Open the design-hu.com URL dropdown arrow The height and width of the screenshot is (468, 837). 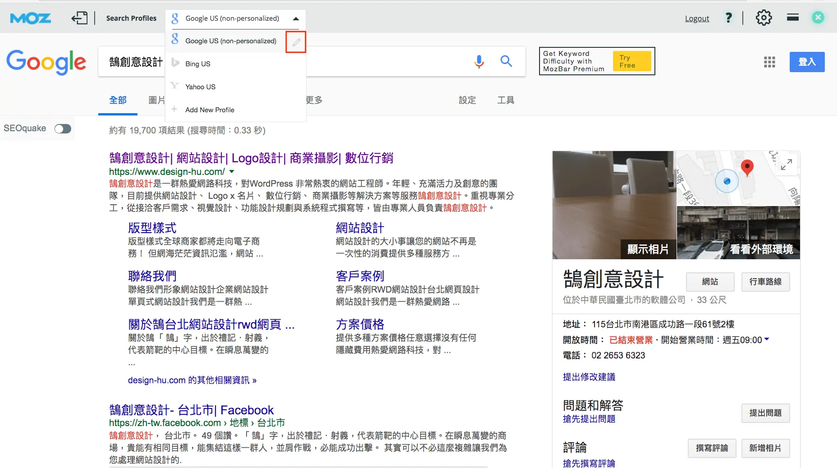pyautogui.click(x=232, y=172)
